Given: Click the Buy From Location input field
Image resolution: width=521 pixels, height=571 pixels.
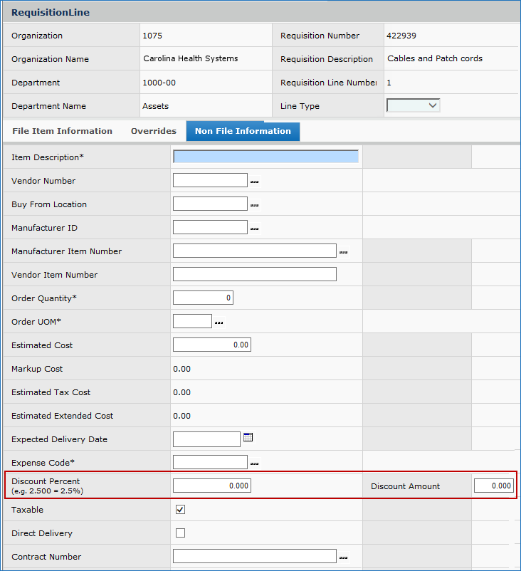Looking at the screenshot, I should (x=210, y=204).
